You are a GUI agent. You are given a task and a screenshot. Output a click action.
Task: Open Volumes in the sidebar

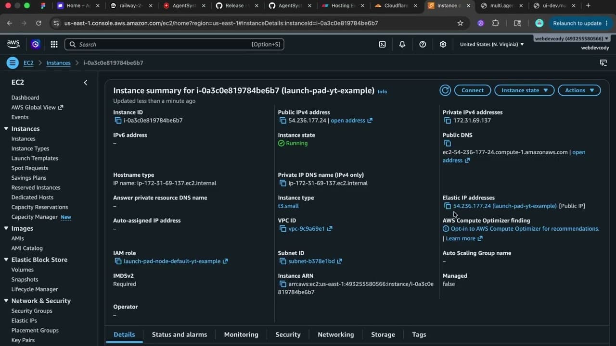click(23, 270)
